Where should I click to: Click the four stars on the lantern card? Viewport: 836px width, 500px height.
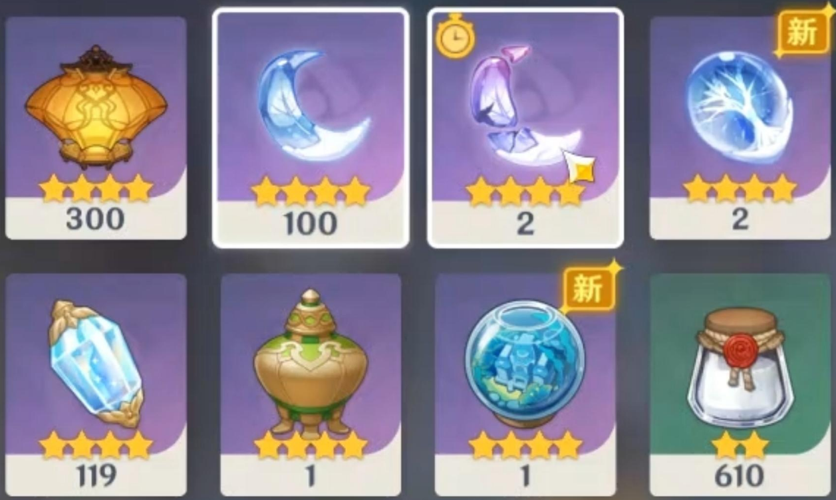[96, 189]
